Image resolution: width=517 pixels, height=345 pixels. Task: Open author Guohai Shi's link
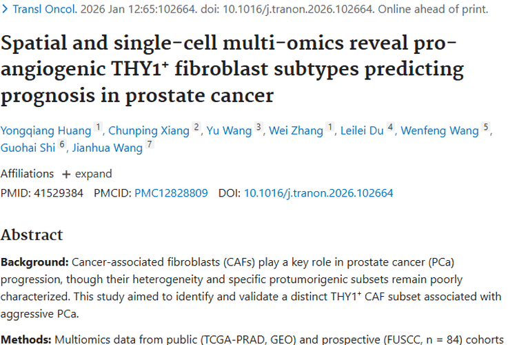click(28, 148)
